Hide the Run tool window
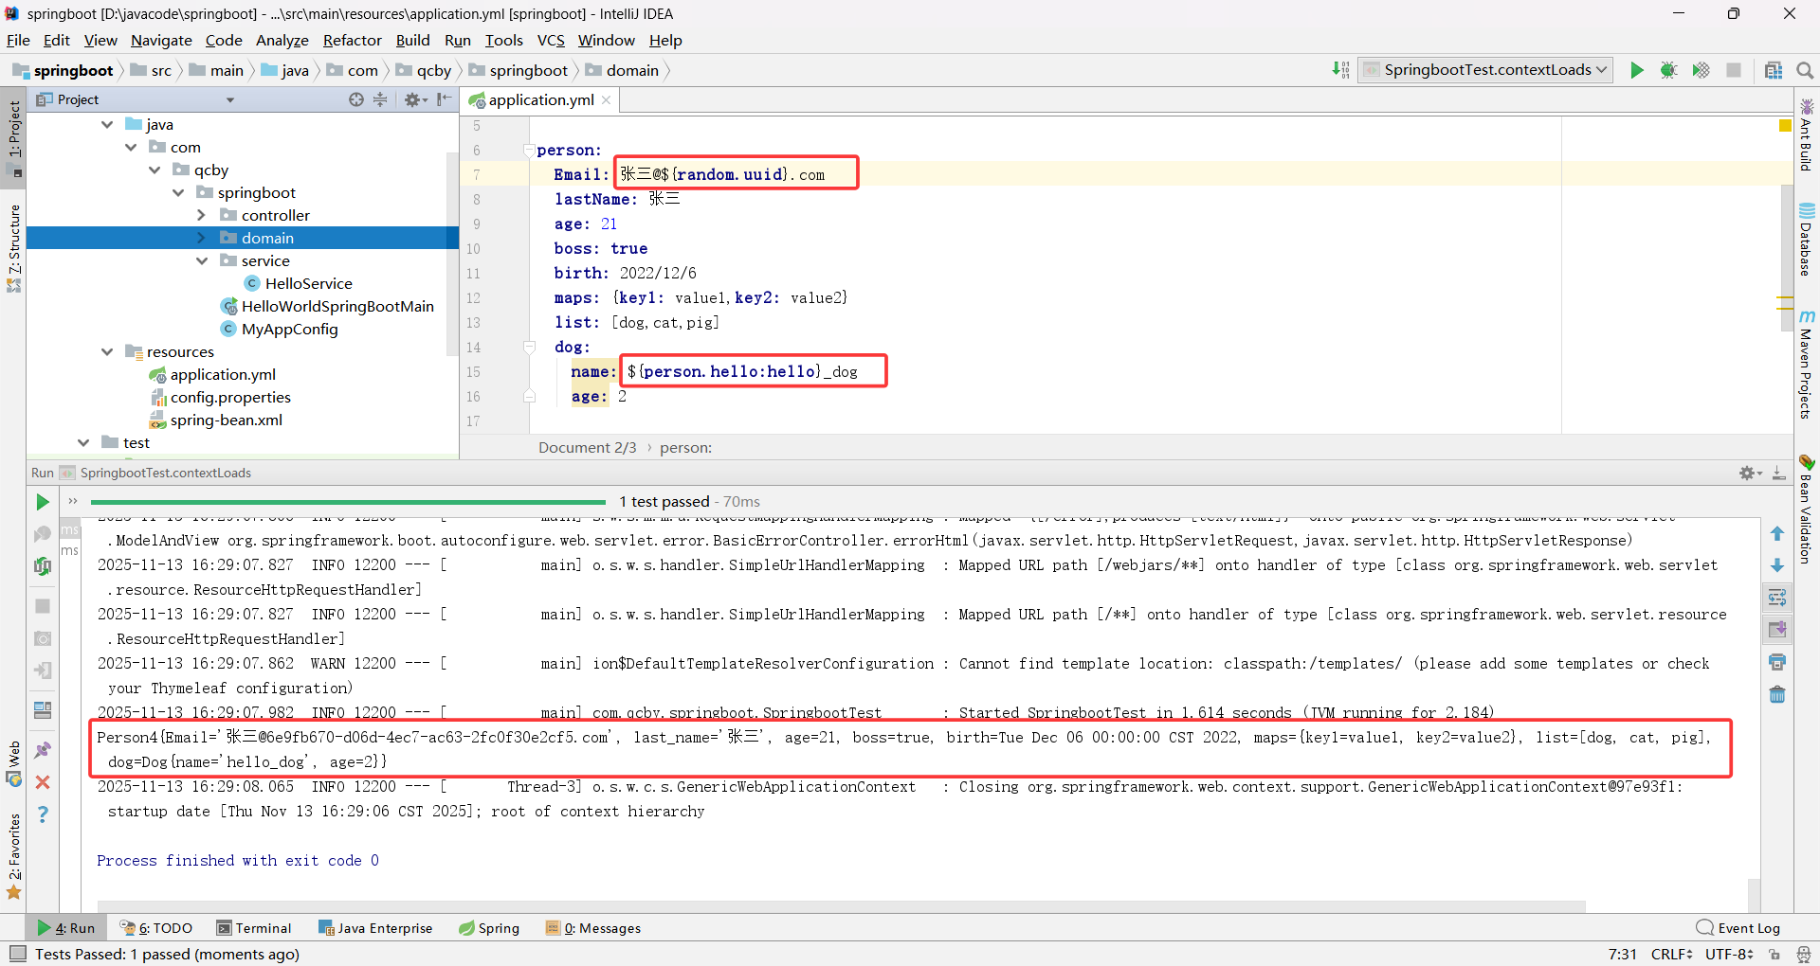1820x966 pixels. coord(1779,473)
